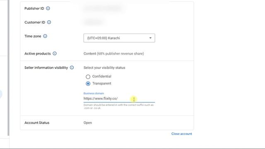Show Active products info tooltip icon
The width and height of the screenshot is (265, 149).
click(55, 53)
